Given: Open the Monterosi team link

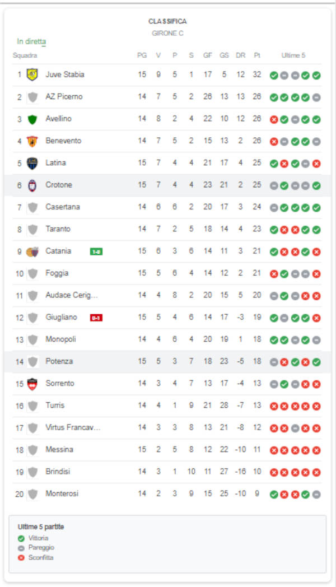Looking at the screenshot, I should pos(62,494).
